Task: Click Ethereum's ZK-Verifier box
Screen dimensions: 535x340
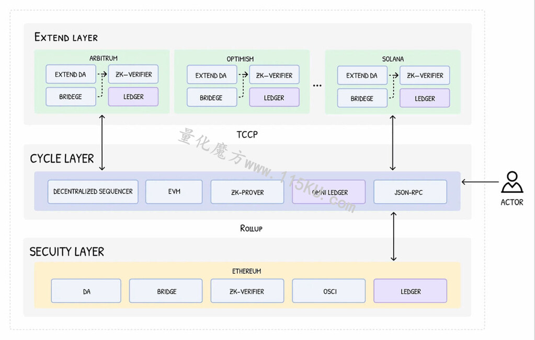Action: coord(247,291)
